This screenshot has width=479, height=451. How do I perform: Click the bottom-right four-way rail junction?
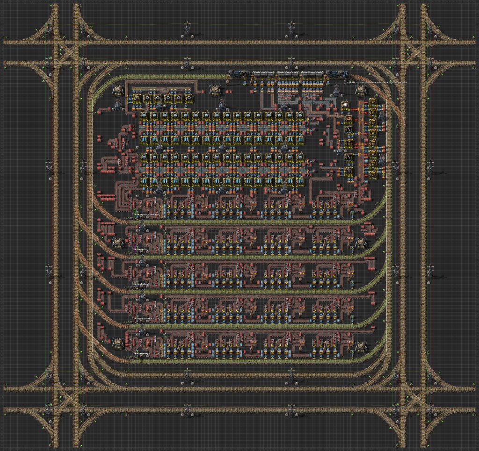pos(413,399)
